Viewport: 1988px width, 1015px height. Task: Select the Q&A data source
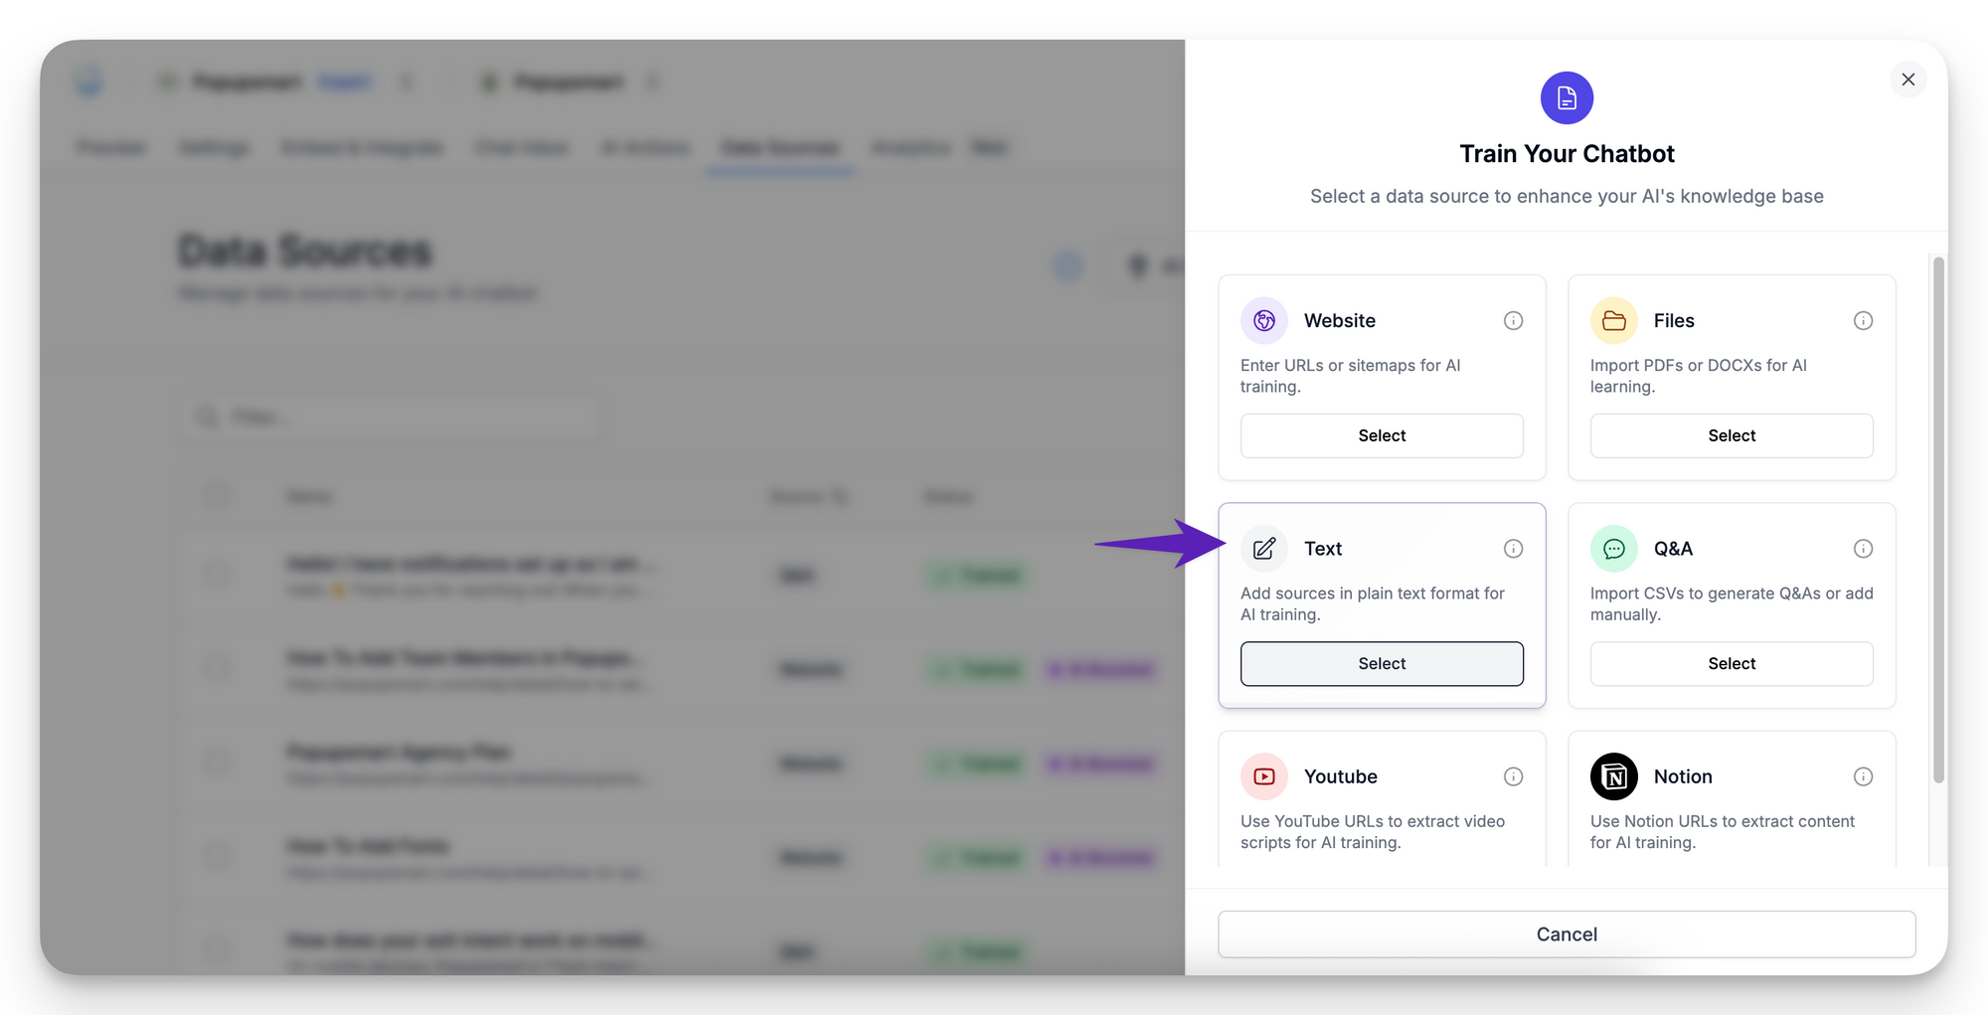click(1732, 663)
